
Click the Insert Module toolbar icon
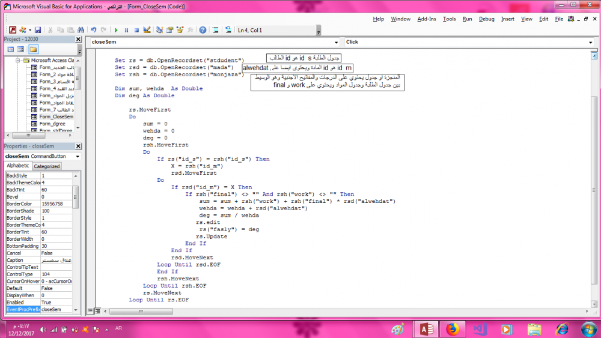tap(23, 30)
